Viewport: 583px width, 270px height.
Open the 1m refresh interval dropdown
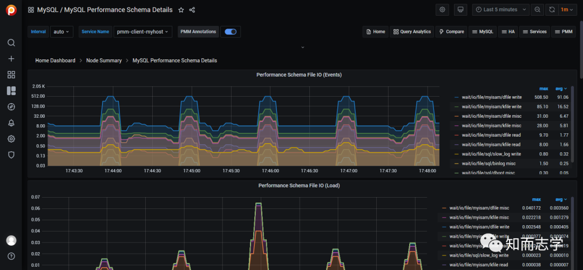(x=567, y=10)
